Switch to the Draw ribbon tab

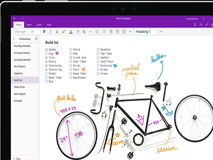coord(39,25)
